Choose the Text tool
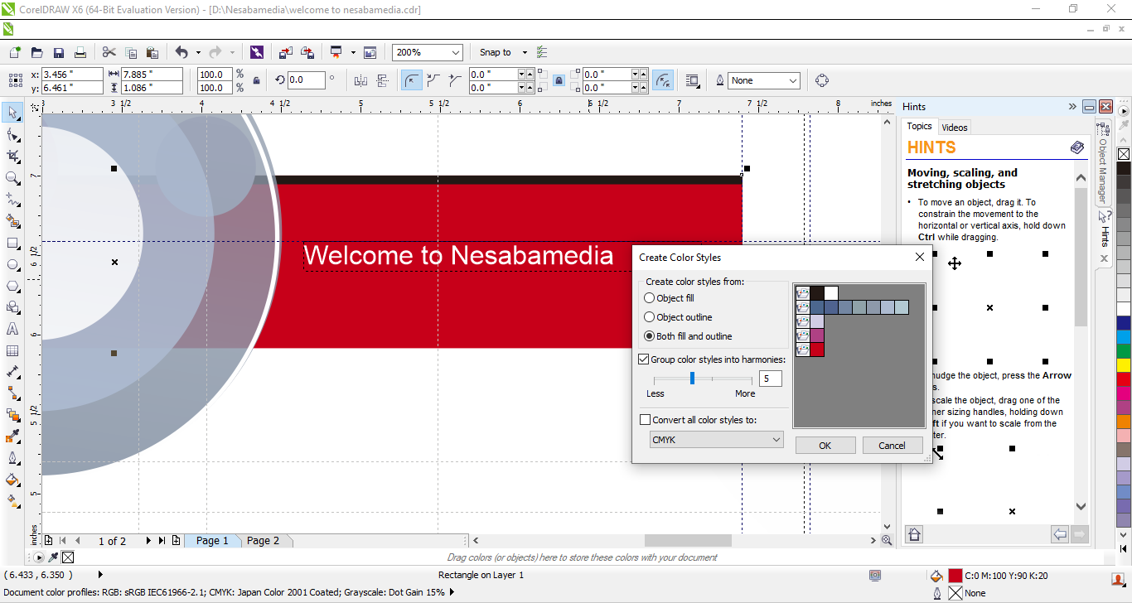The height and width of the screenshot is (603, 1132). click(x=12, y=329)
